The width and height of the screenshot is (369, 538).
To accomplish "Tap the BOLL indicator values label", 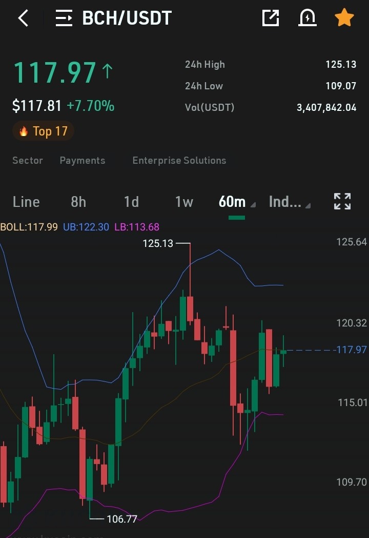I will coord(80,227).
